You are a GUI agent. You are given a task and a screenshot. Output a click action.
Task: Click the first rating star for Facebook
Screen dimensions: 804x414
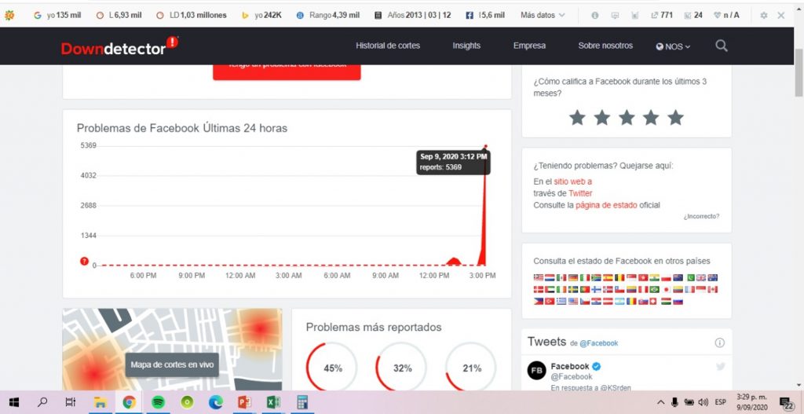pyautogui.click(x=577, y=118)
